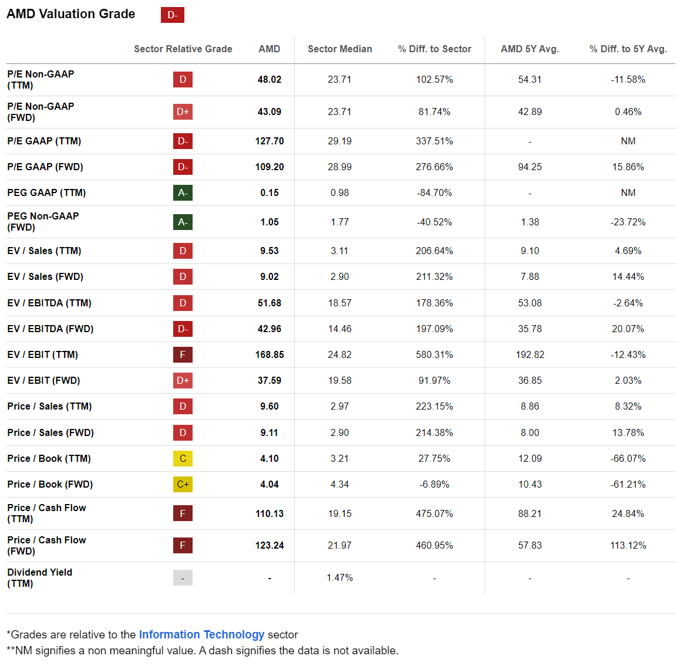Click the Sector Median column header
Viewport: 677px width, 666px height.
click(340, 49)
